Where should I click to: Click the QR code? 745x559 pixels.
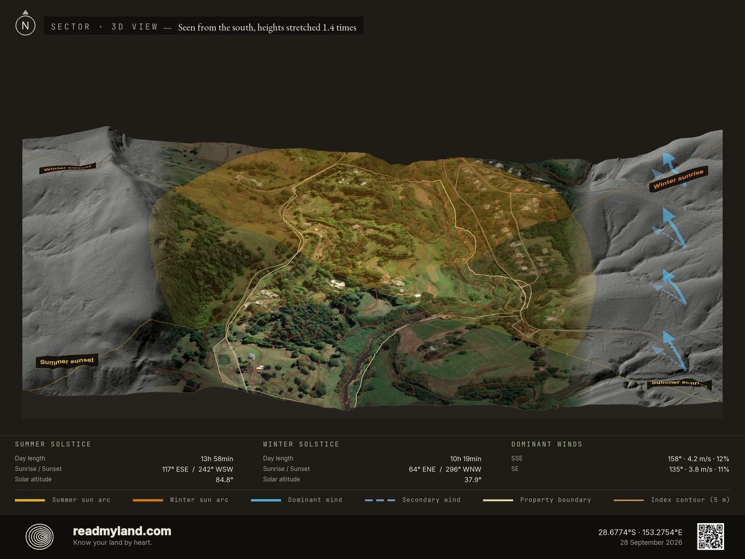tap(711, 537)
